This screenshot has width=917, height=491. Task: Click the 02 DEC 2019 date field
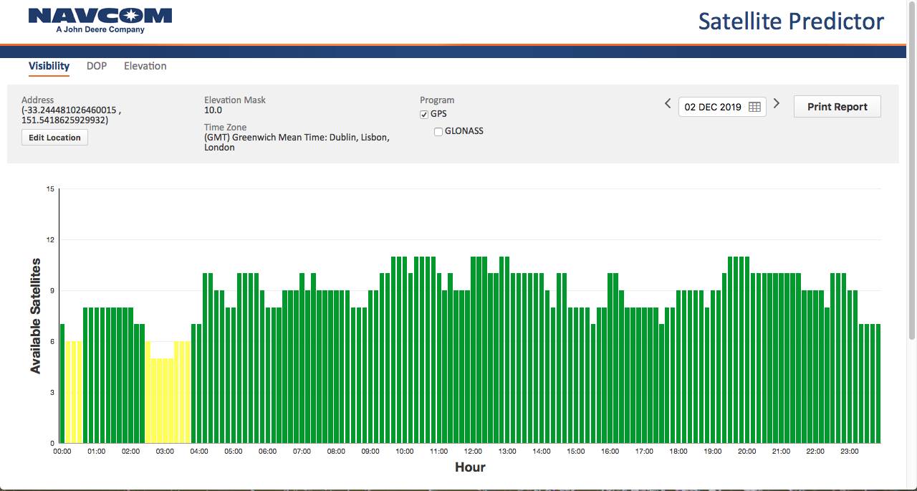tap(712, 107)
